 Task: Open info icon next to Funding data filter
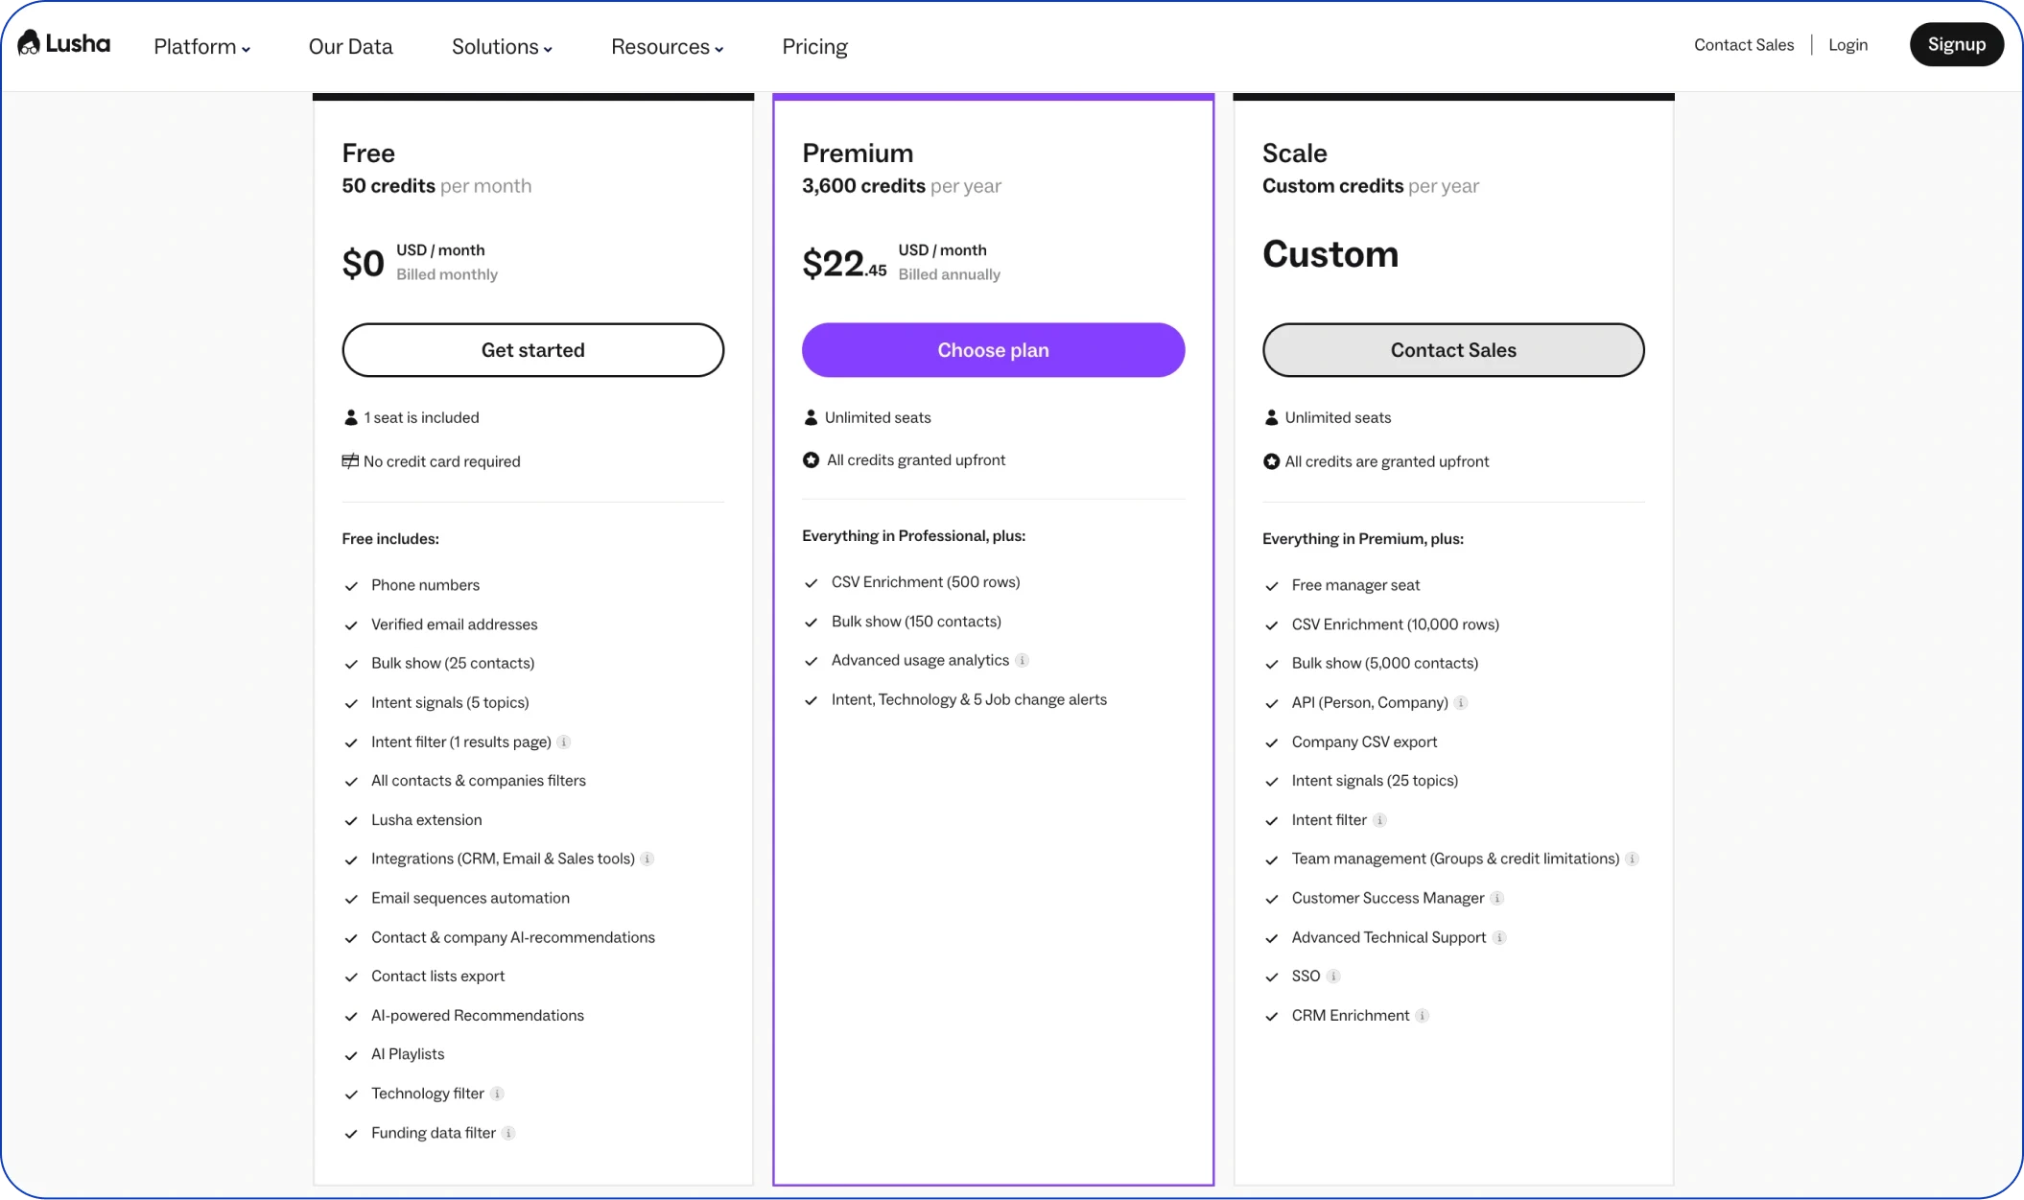coord(508,1133)
